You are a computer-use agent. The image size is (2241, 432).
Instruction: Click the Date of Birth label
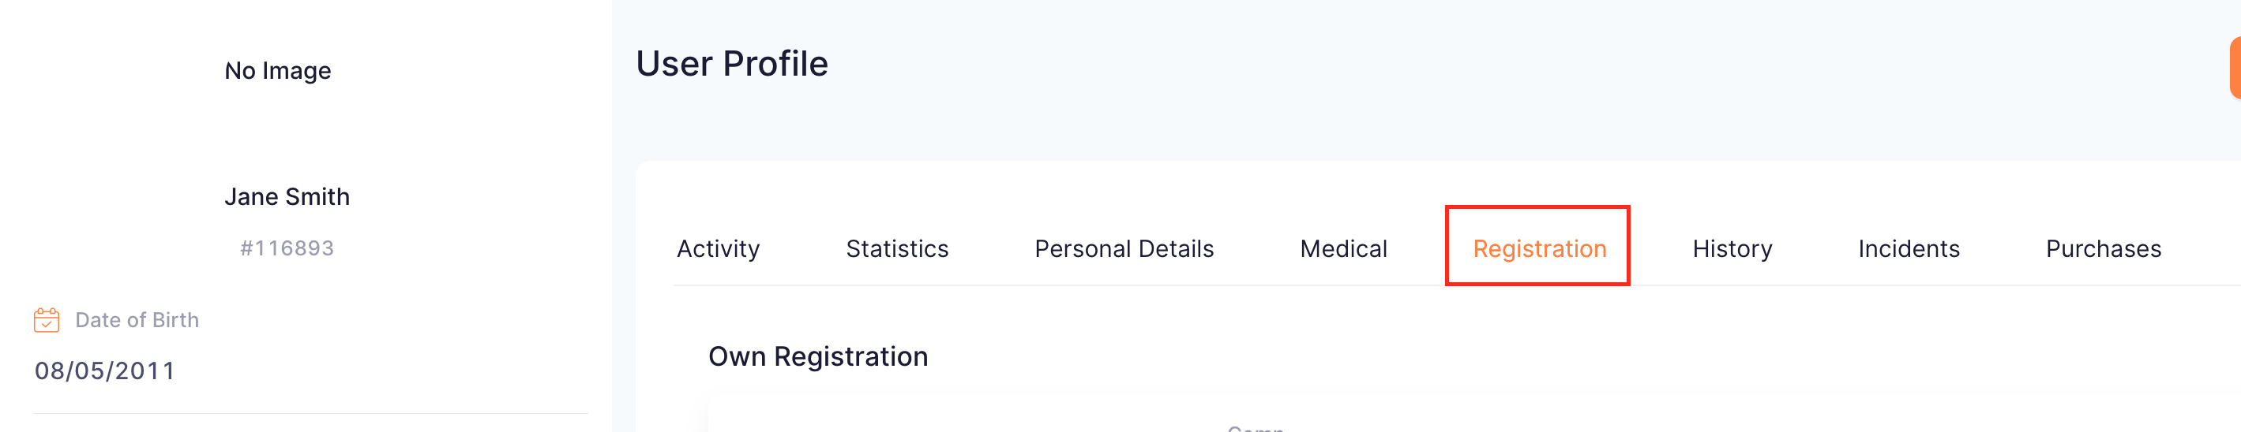click(x=137, y=320)
